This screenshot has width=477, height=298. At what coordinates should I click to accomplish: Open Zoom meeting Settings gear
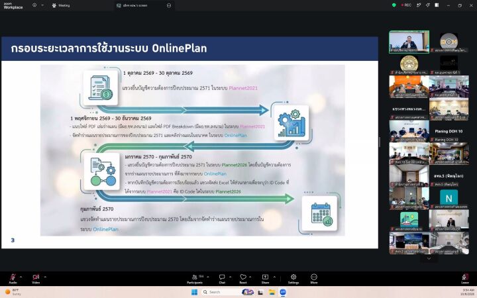[293, 278]
